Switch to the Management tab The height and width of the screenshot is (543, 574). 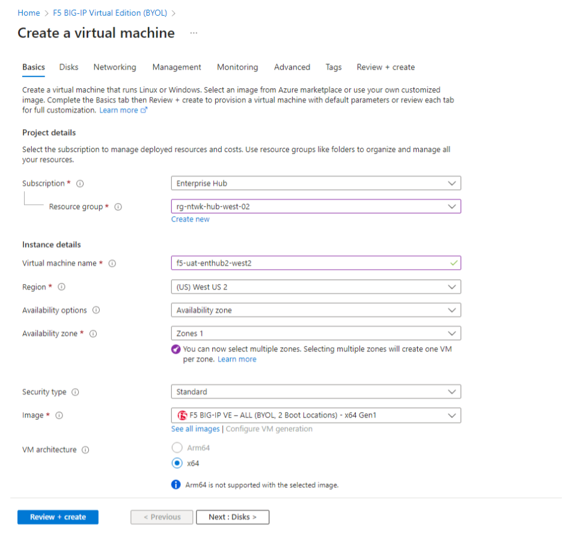176,67
